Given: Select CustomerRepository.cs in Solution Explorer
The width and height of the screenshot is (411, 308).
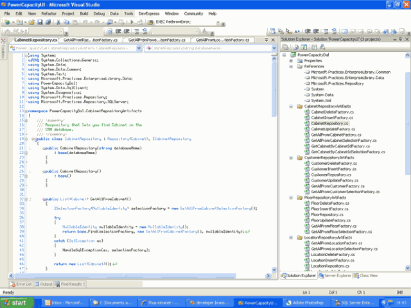Looking at the screenshot, I should click(331, 175).
